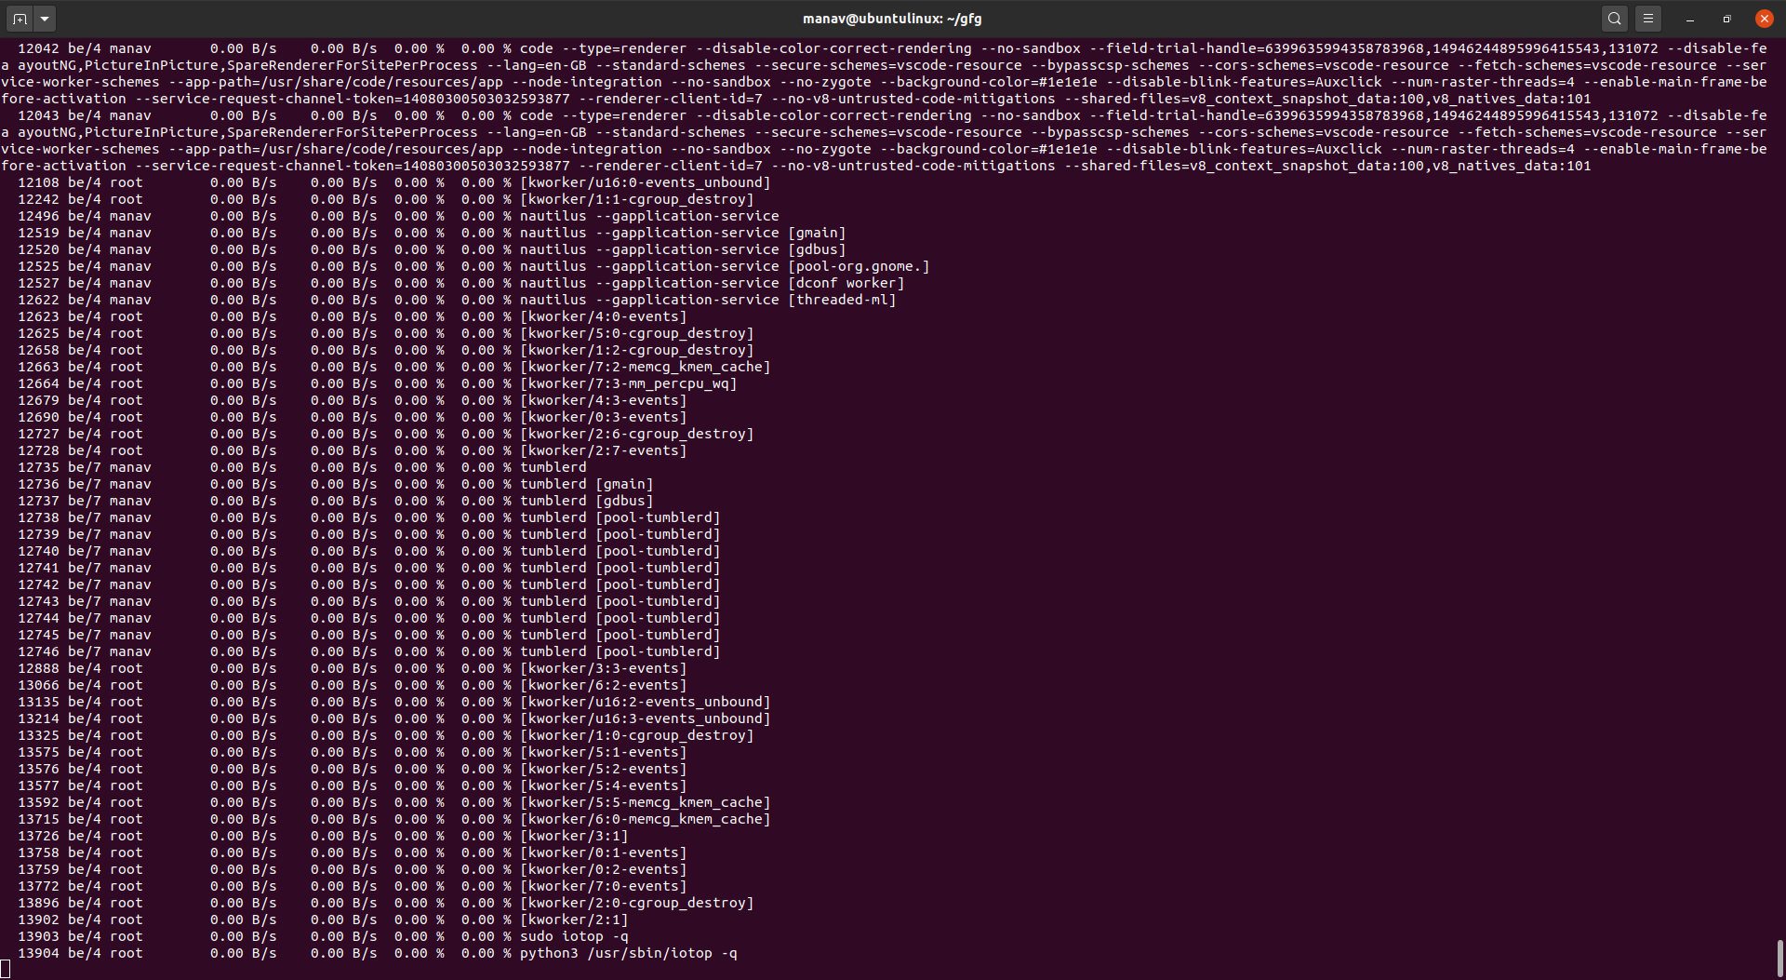Screen dimensions: 1786x980
Task: Click the 'sudo iotop -q' command text
Action: click(574, 936)
